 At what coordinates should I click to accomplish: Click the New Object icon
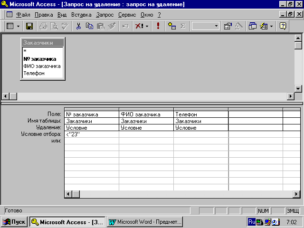264,26
